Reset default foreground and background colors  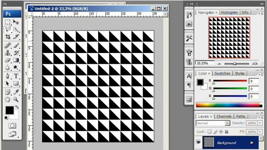click(x=6, y=117)
